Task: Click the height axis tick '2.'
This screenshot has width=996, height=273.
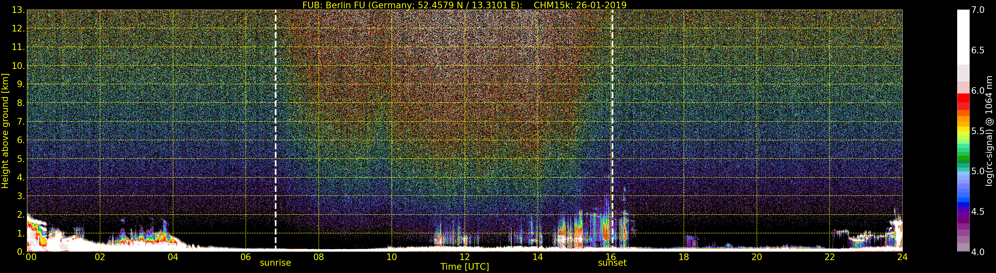Action: [x=21, y=214]
